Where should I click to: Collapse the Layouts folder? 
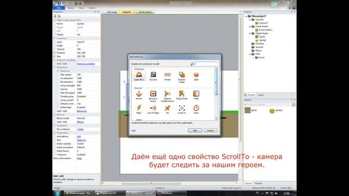(x=250, y=20)
